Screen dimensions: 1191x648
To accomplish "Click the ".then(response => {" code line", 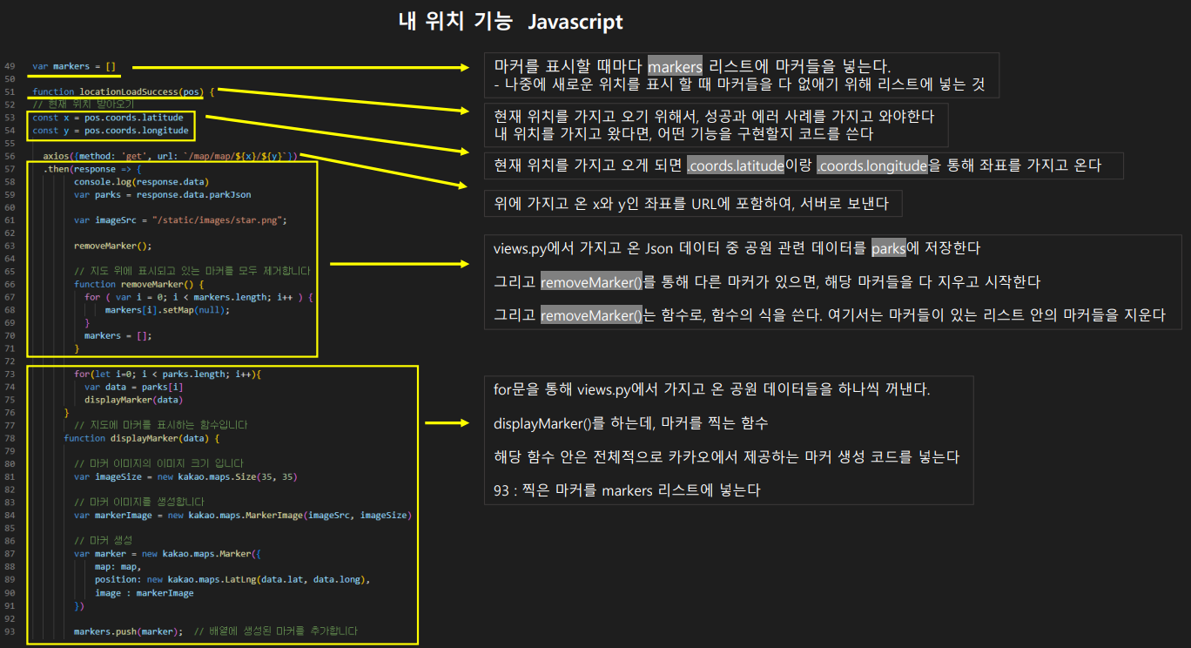I will coord(92,169).
